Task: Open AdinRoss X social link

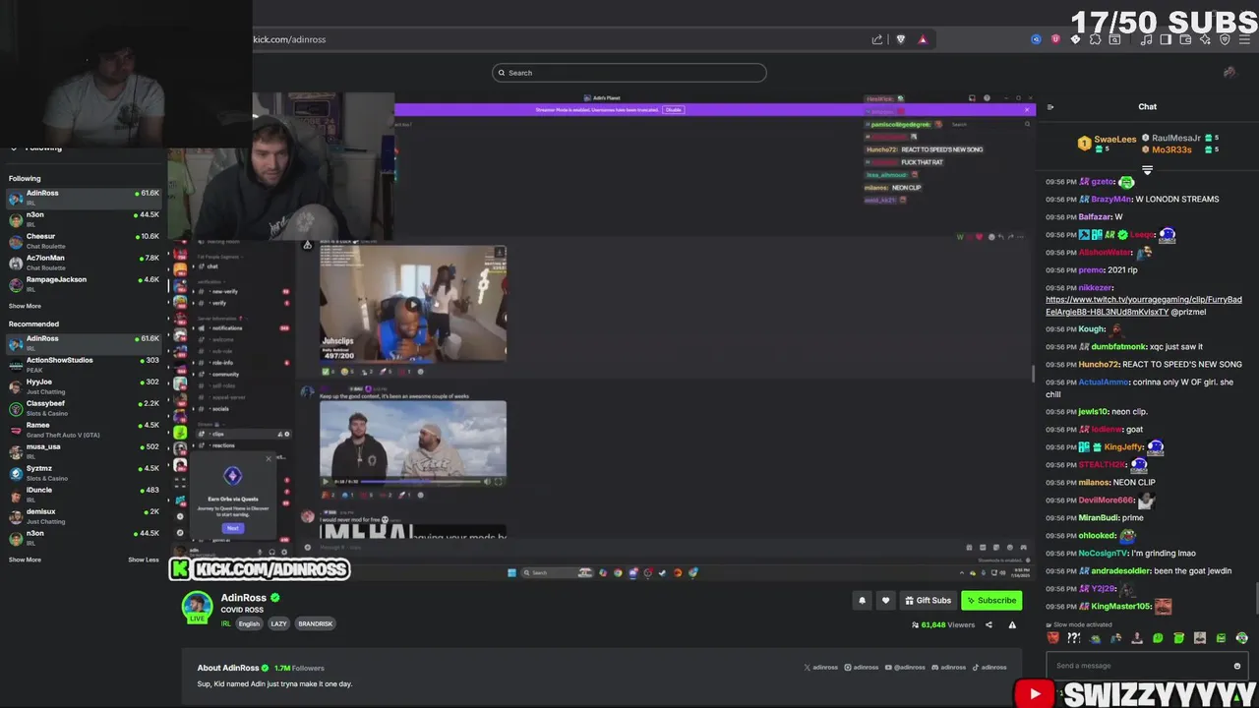Action: (x=821, y=668)
